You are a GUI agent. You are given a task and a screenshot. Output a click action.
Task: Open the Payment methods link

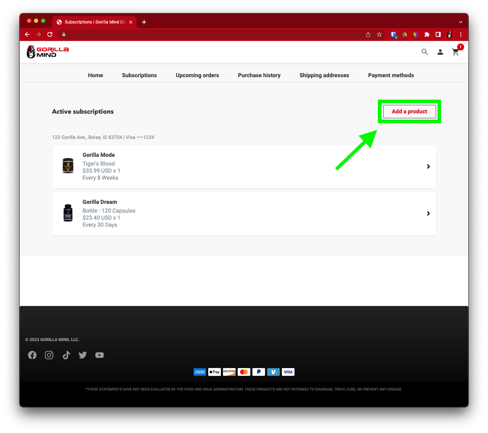[x=391, y=75]
